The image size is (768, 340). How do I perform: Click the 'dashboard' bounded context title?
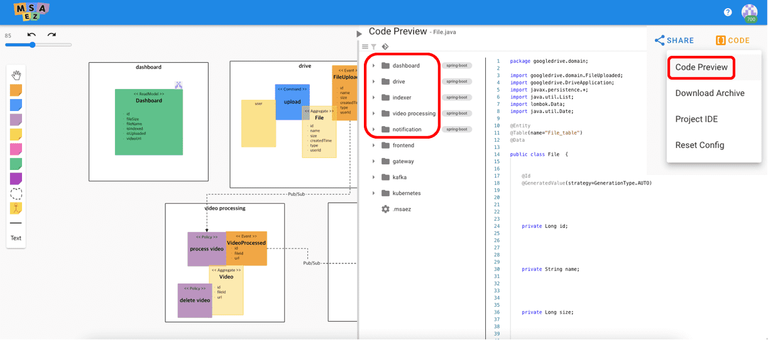148,67
